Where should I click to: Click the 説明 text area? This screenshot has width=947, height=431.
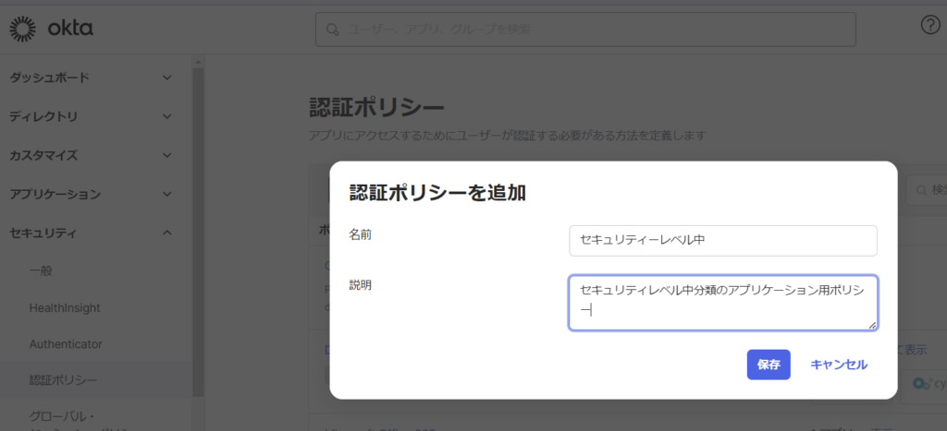(x=723, y=303)
